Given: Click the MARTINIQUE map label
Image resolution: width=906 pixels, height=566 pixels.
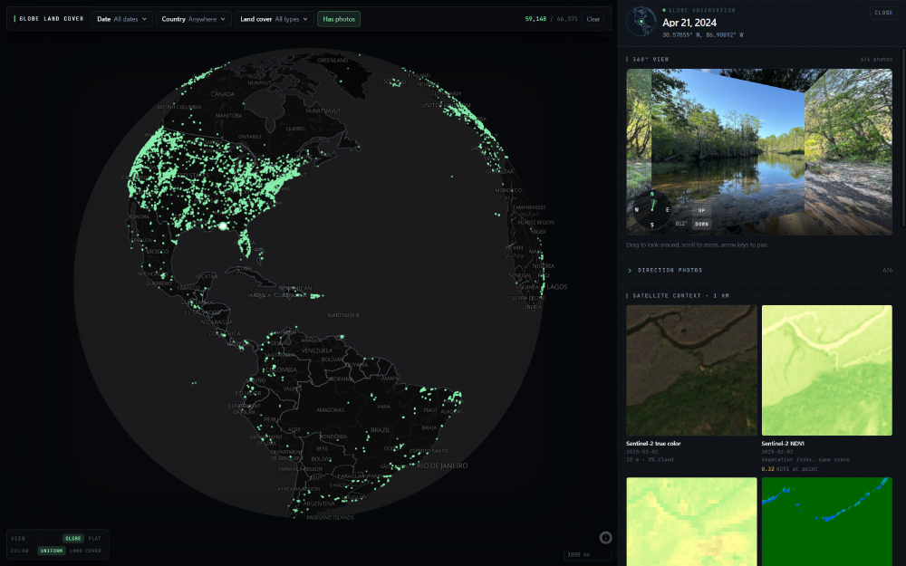Looking at the screenshot, I should point(343,315).
